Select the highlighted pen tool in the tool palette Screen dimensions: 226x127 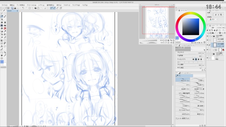(2, 16)
